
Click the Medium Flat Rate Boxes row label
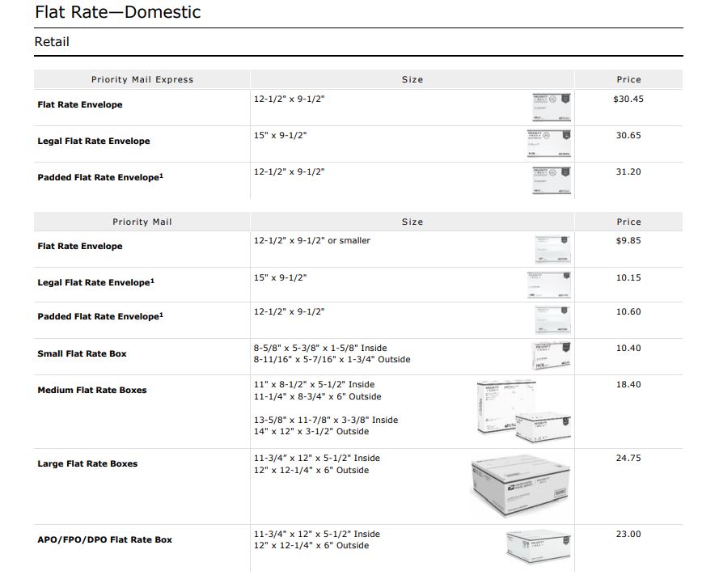pos(91,390)
